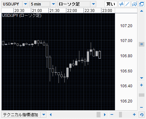Image resolution: width=146 pixels, height=119 pixels.
Task: Click the 23:00 time axis label
Action: pyautogui.click(x=107, y=11)
